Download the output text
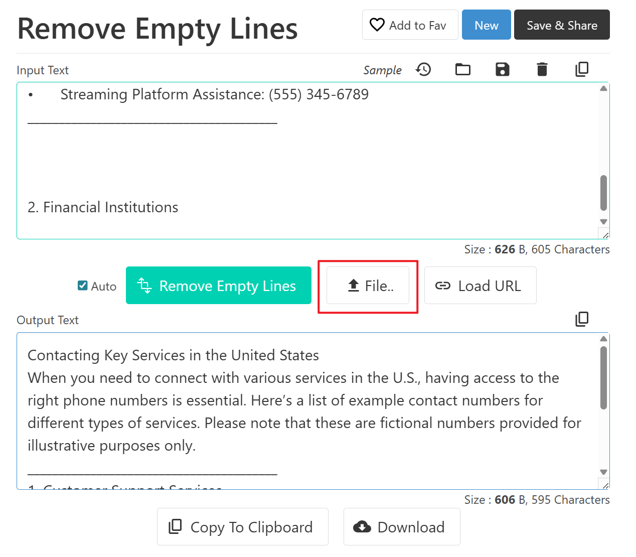The width and height of the screenshot is (636, 557). point(401,527)
